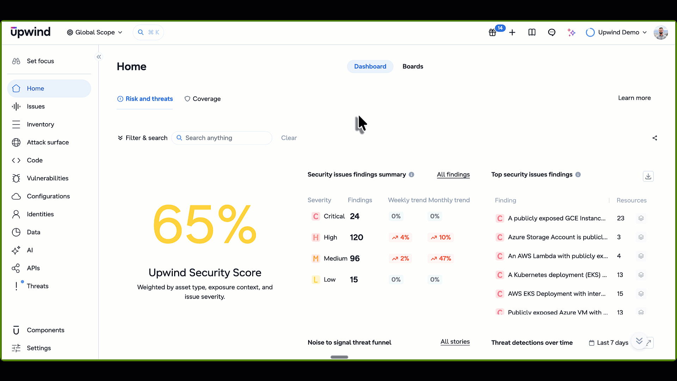Open Configurations cloud icon
677x381 pixels.
click(16, 196)
